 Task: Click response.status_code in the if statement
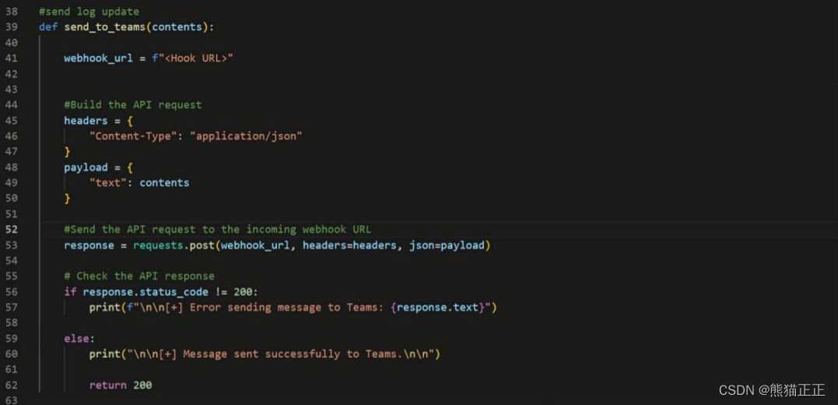[146, 292]
